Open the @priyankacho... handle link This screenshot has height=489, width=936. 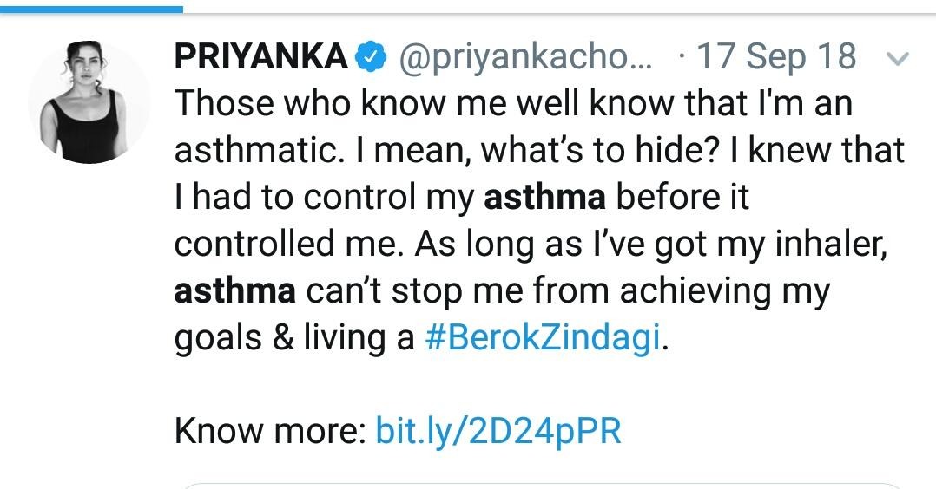[523, 58]
